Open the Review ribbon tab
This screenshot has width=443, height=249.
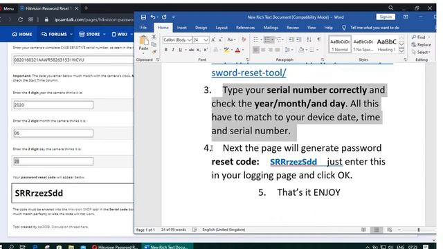pos(293,28)
